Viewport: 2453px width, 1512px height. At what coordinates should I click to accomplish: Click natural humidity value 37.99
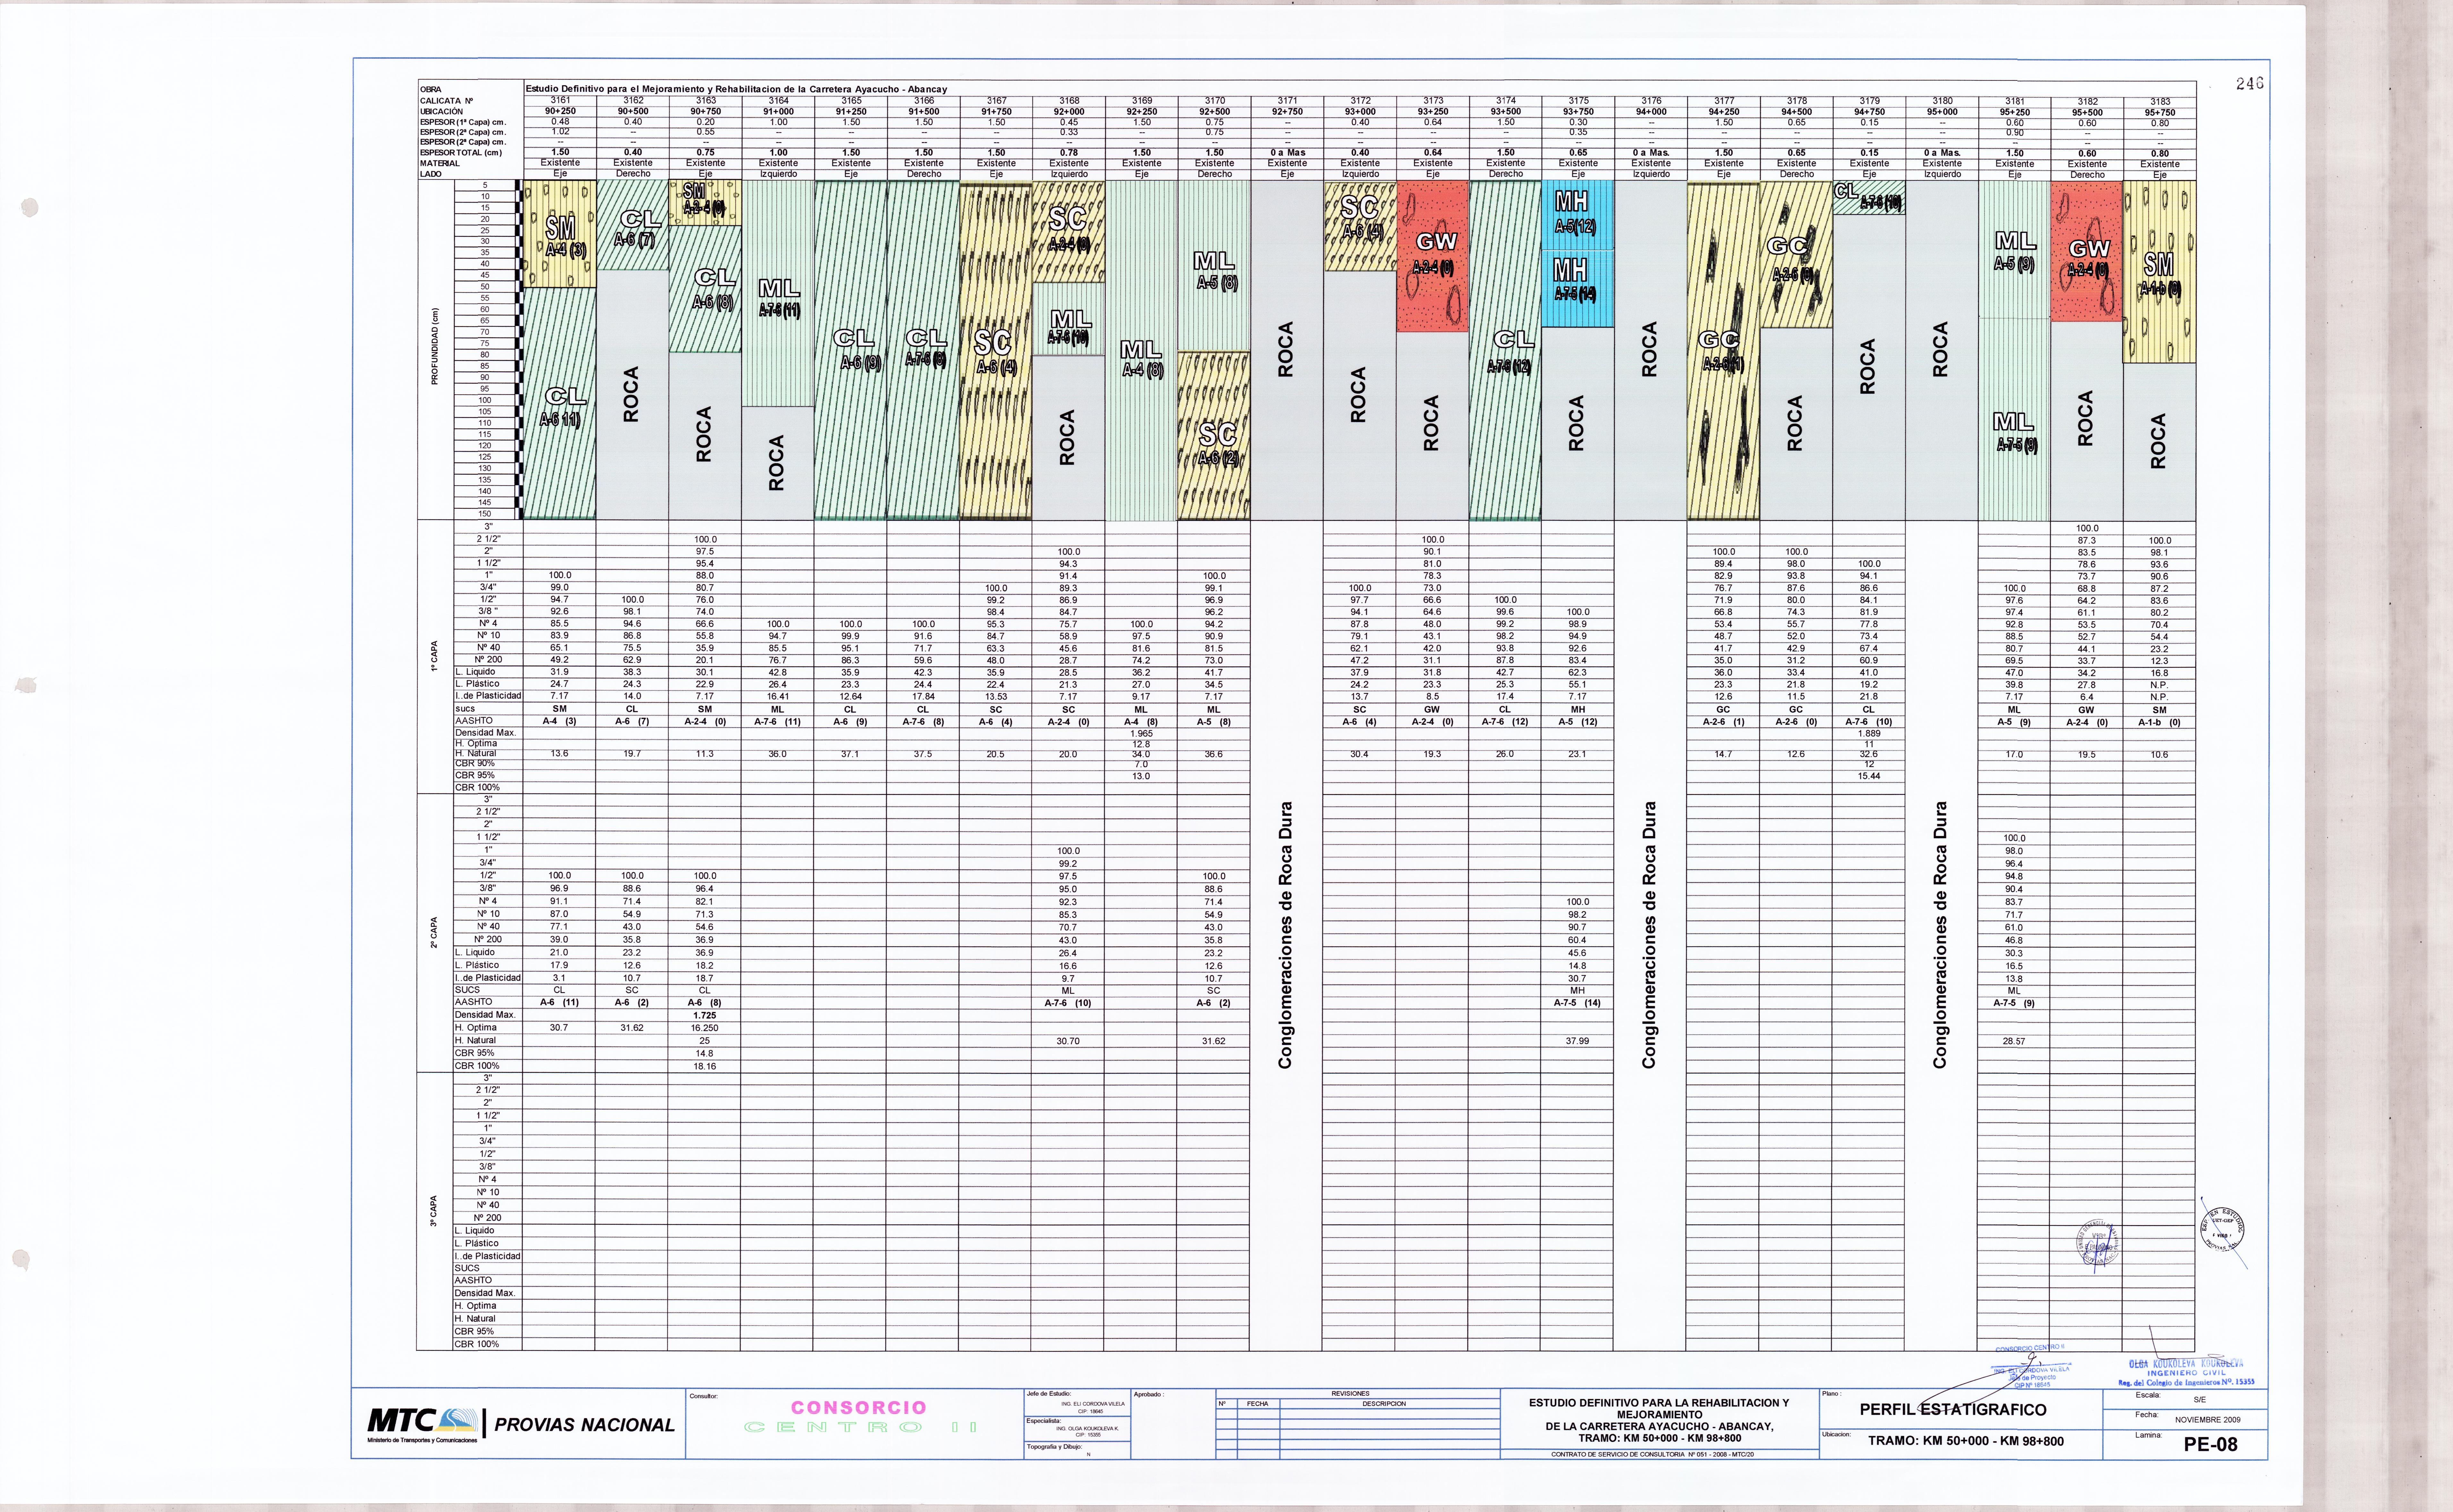1578,1041
